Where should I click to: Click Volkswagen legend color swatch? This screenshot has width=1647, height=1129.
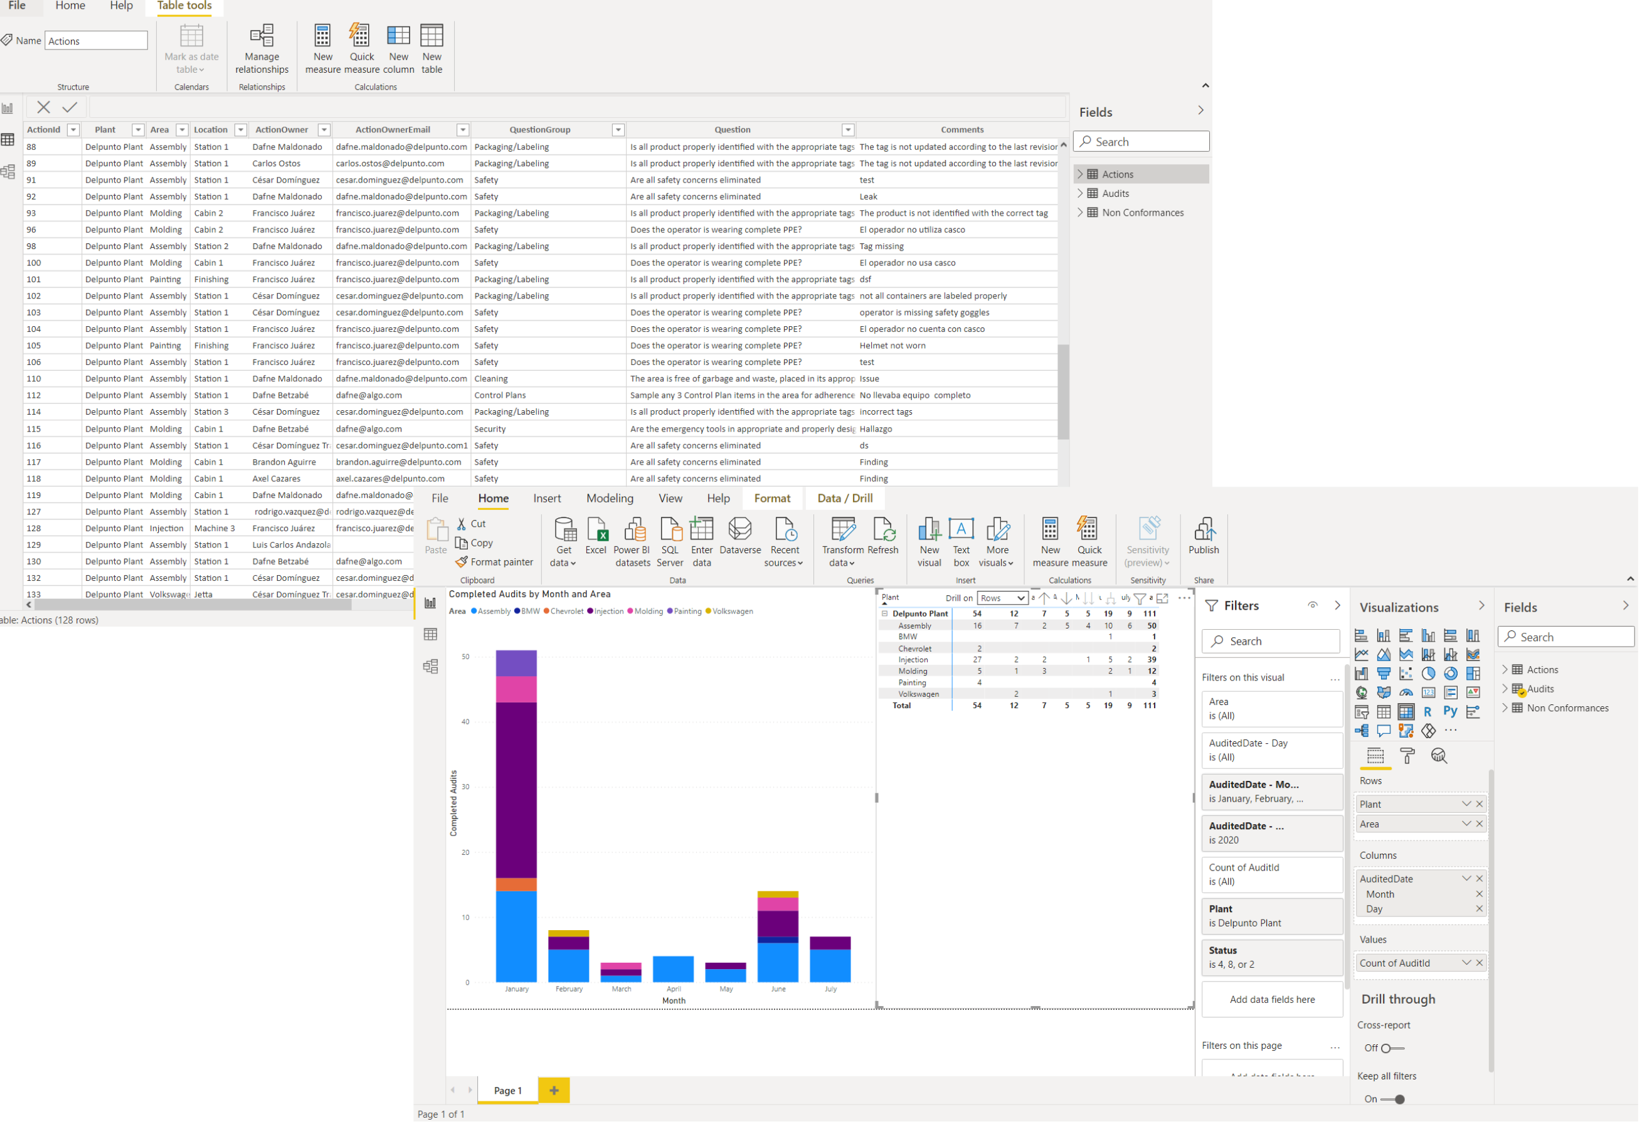(709, 612)
